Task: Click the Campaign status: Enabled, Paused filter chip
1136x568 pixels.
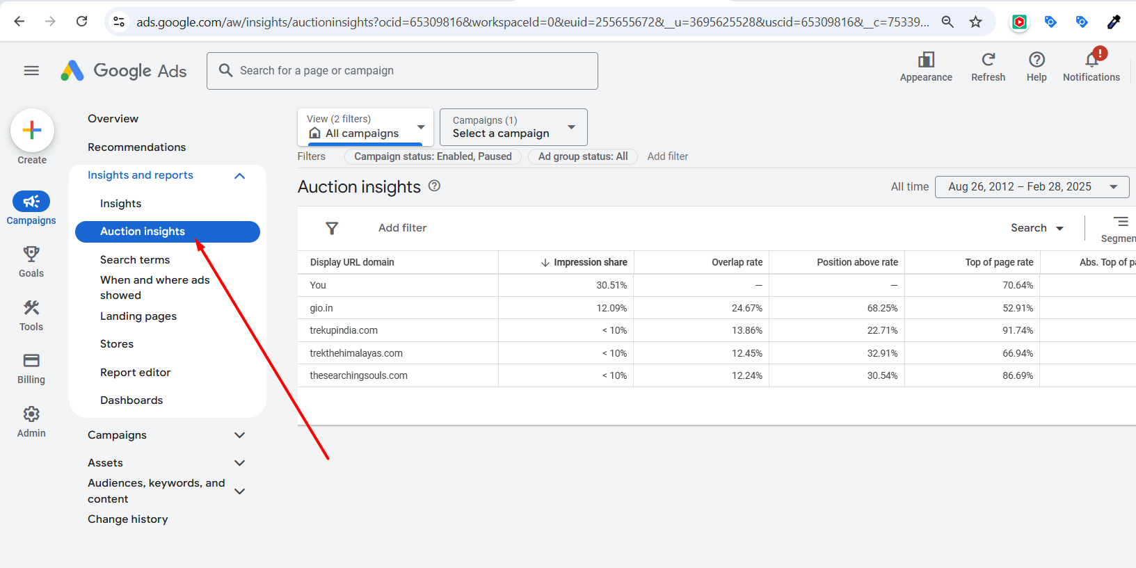Action: click(x=433, y=156)
